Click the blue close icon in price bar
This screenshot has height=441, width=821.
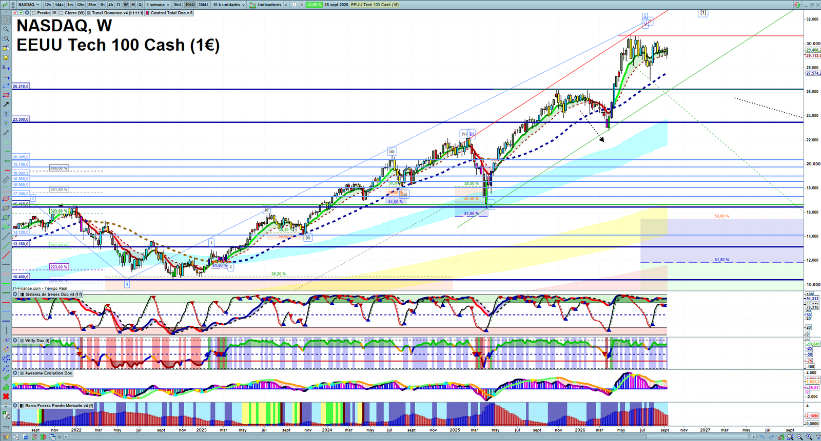coord(27,13)
